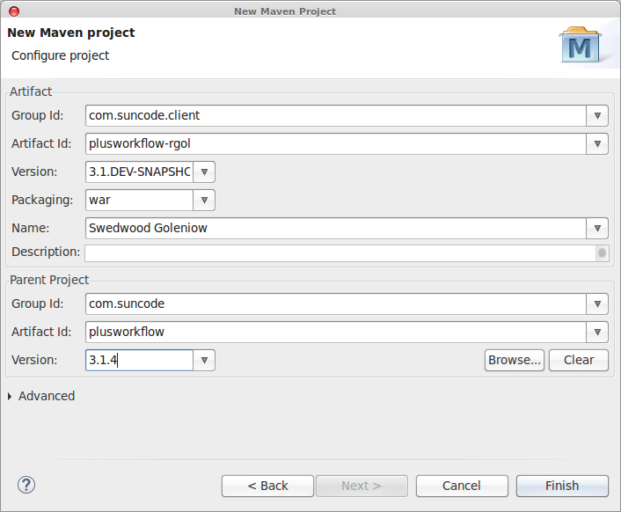Focus the plusworkflow-rgol Artifact Id field
621x512 pixels.
coord(336,143)
